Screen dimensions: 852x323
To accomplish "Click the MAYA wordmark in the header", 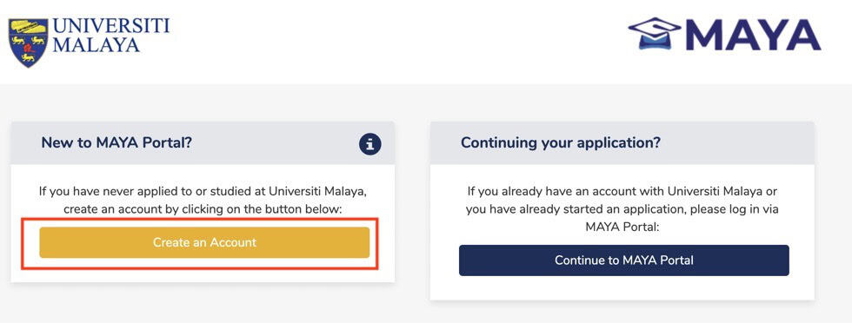I will coord(753,35).
